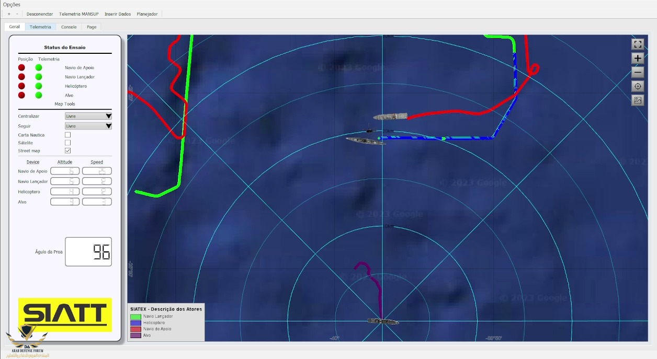Open the Centralizar dropdown

pos(88,116)
